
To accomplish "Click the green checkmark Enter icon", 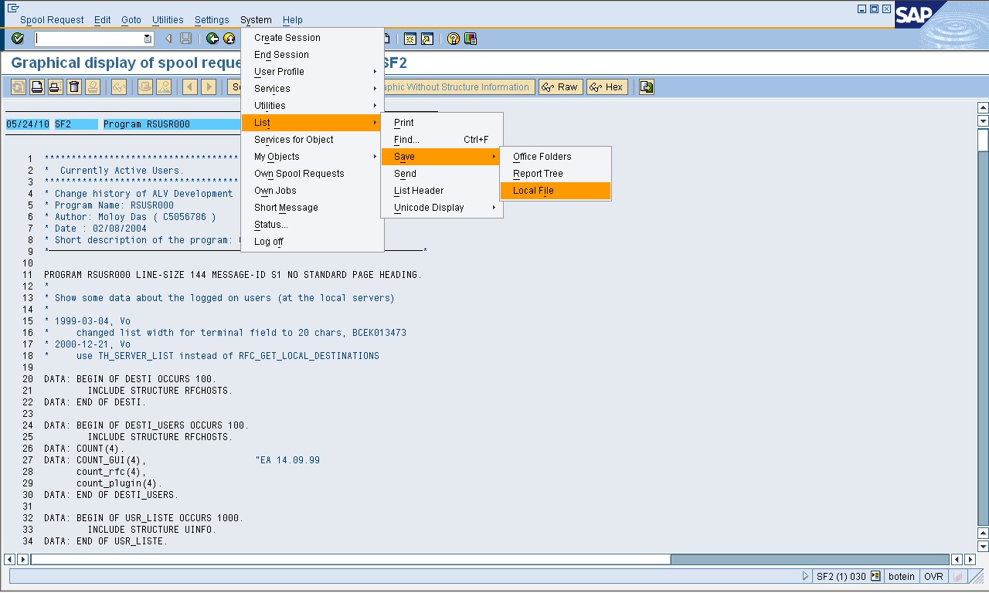I will click(x=18, y=39).
